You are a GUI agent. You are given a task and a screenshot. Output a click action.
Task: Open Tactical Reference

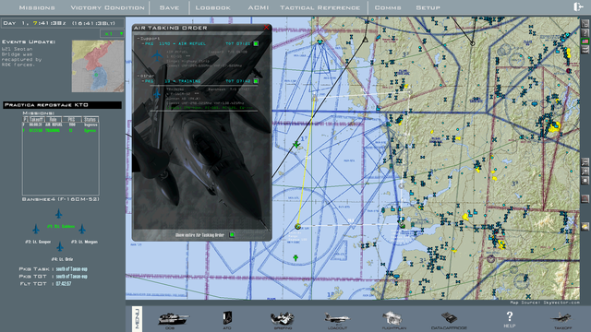(x=320, y=7)
